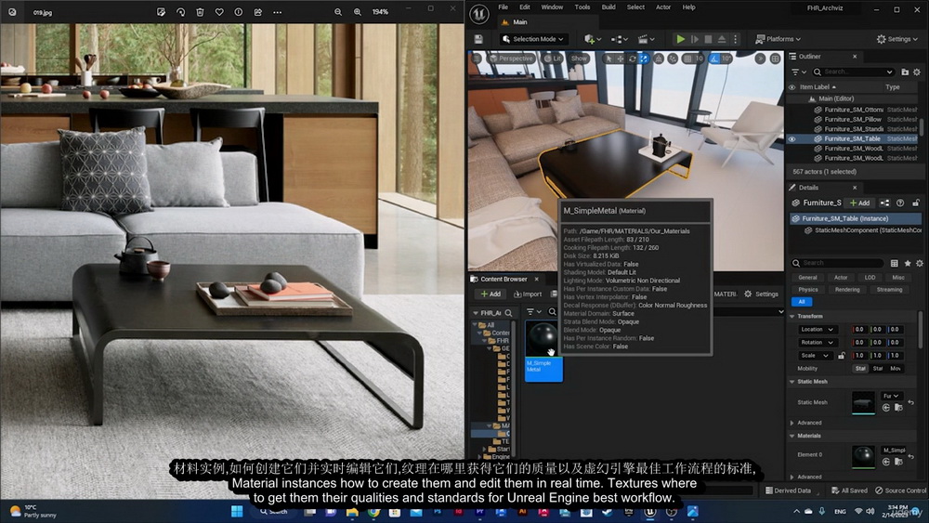
Task: Open the Location type dropdown
Action: pyautogui.click(x=817, y=330)
